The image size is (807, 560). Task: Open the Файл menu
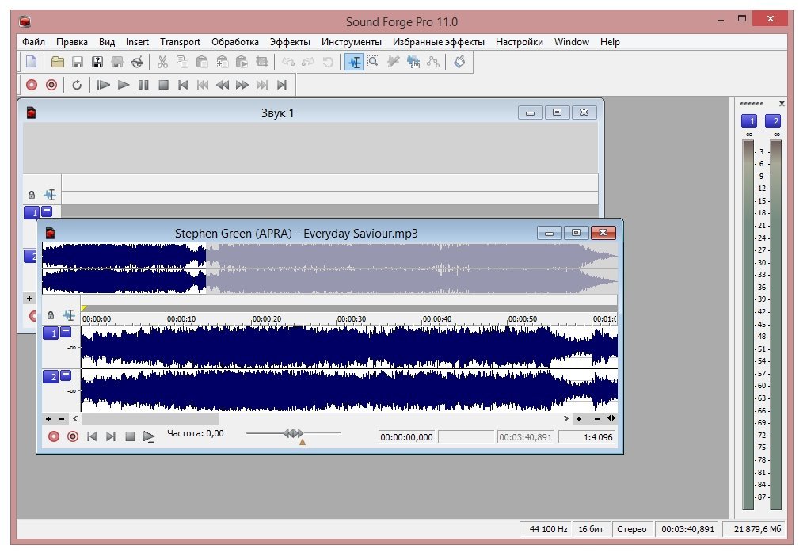click(x=33, y=42)
